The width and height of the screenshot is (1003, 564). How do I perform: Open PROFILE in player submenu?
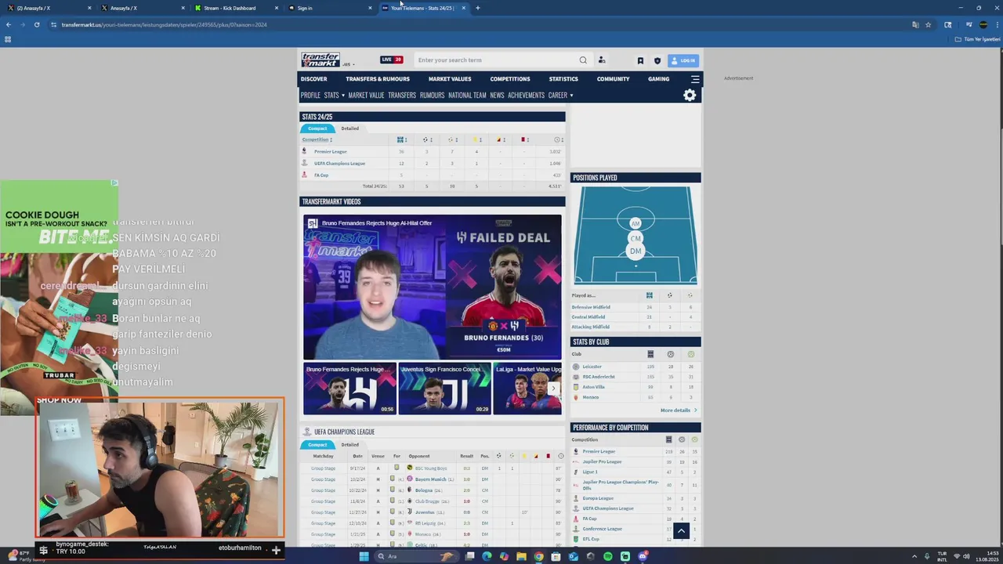point(310,95)
